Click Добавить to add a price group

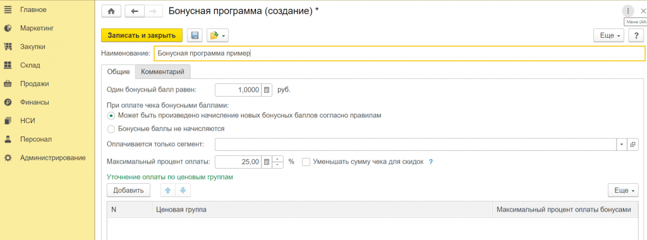(x=128, y=191)
